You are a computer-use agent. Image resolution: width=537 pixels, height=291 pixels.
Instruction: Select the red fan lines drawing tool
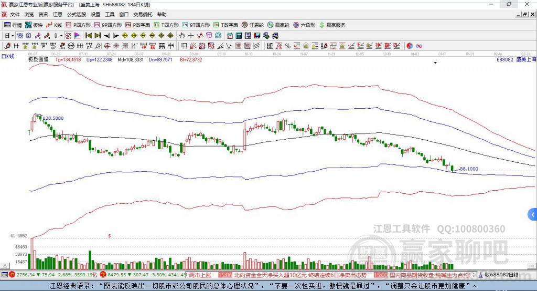coord(193,46)
